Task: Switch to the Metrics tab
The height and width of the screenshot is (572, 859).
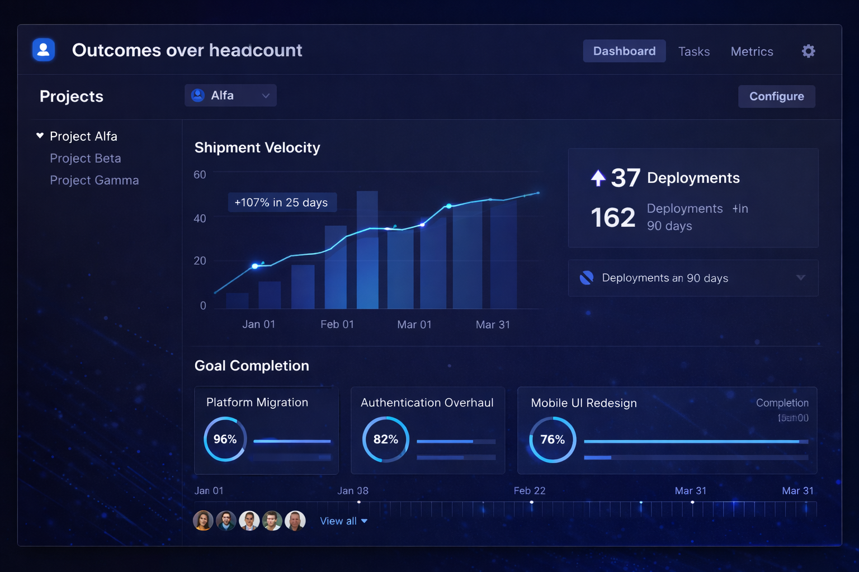Action: (x=752, y=51)
